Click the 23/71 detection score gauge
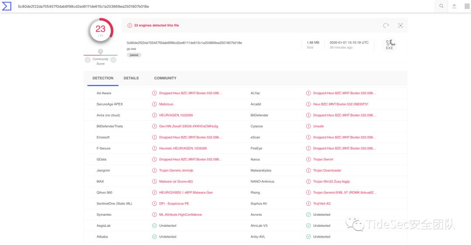Image resolution: width=471 pixels, height=245 pixels. click(x=100, y=31)
